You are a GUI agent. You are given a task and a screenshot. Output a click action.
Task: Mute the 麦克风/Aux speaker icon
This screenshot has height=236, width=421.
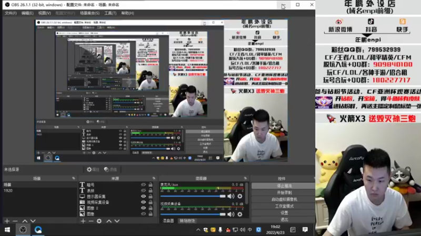[230, 196]
